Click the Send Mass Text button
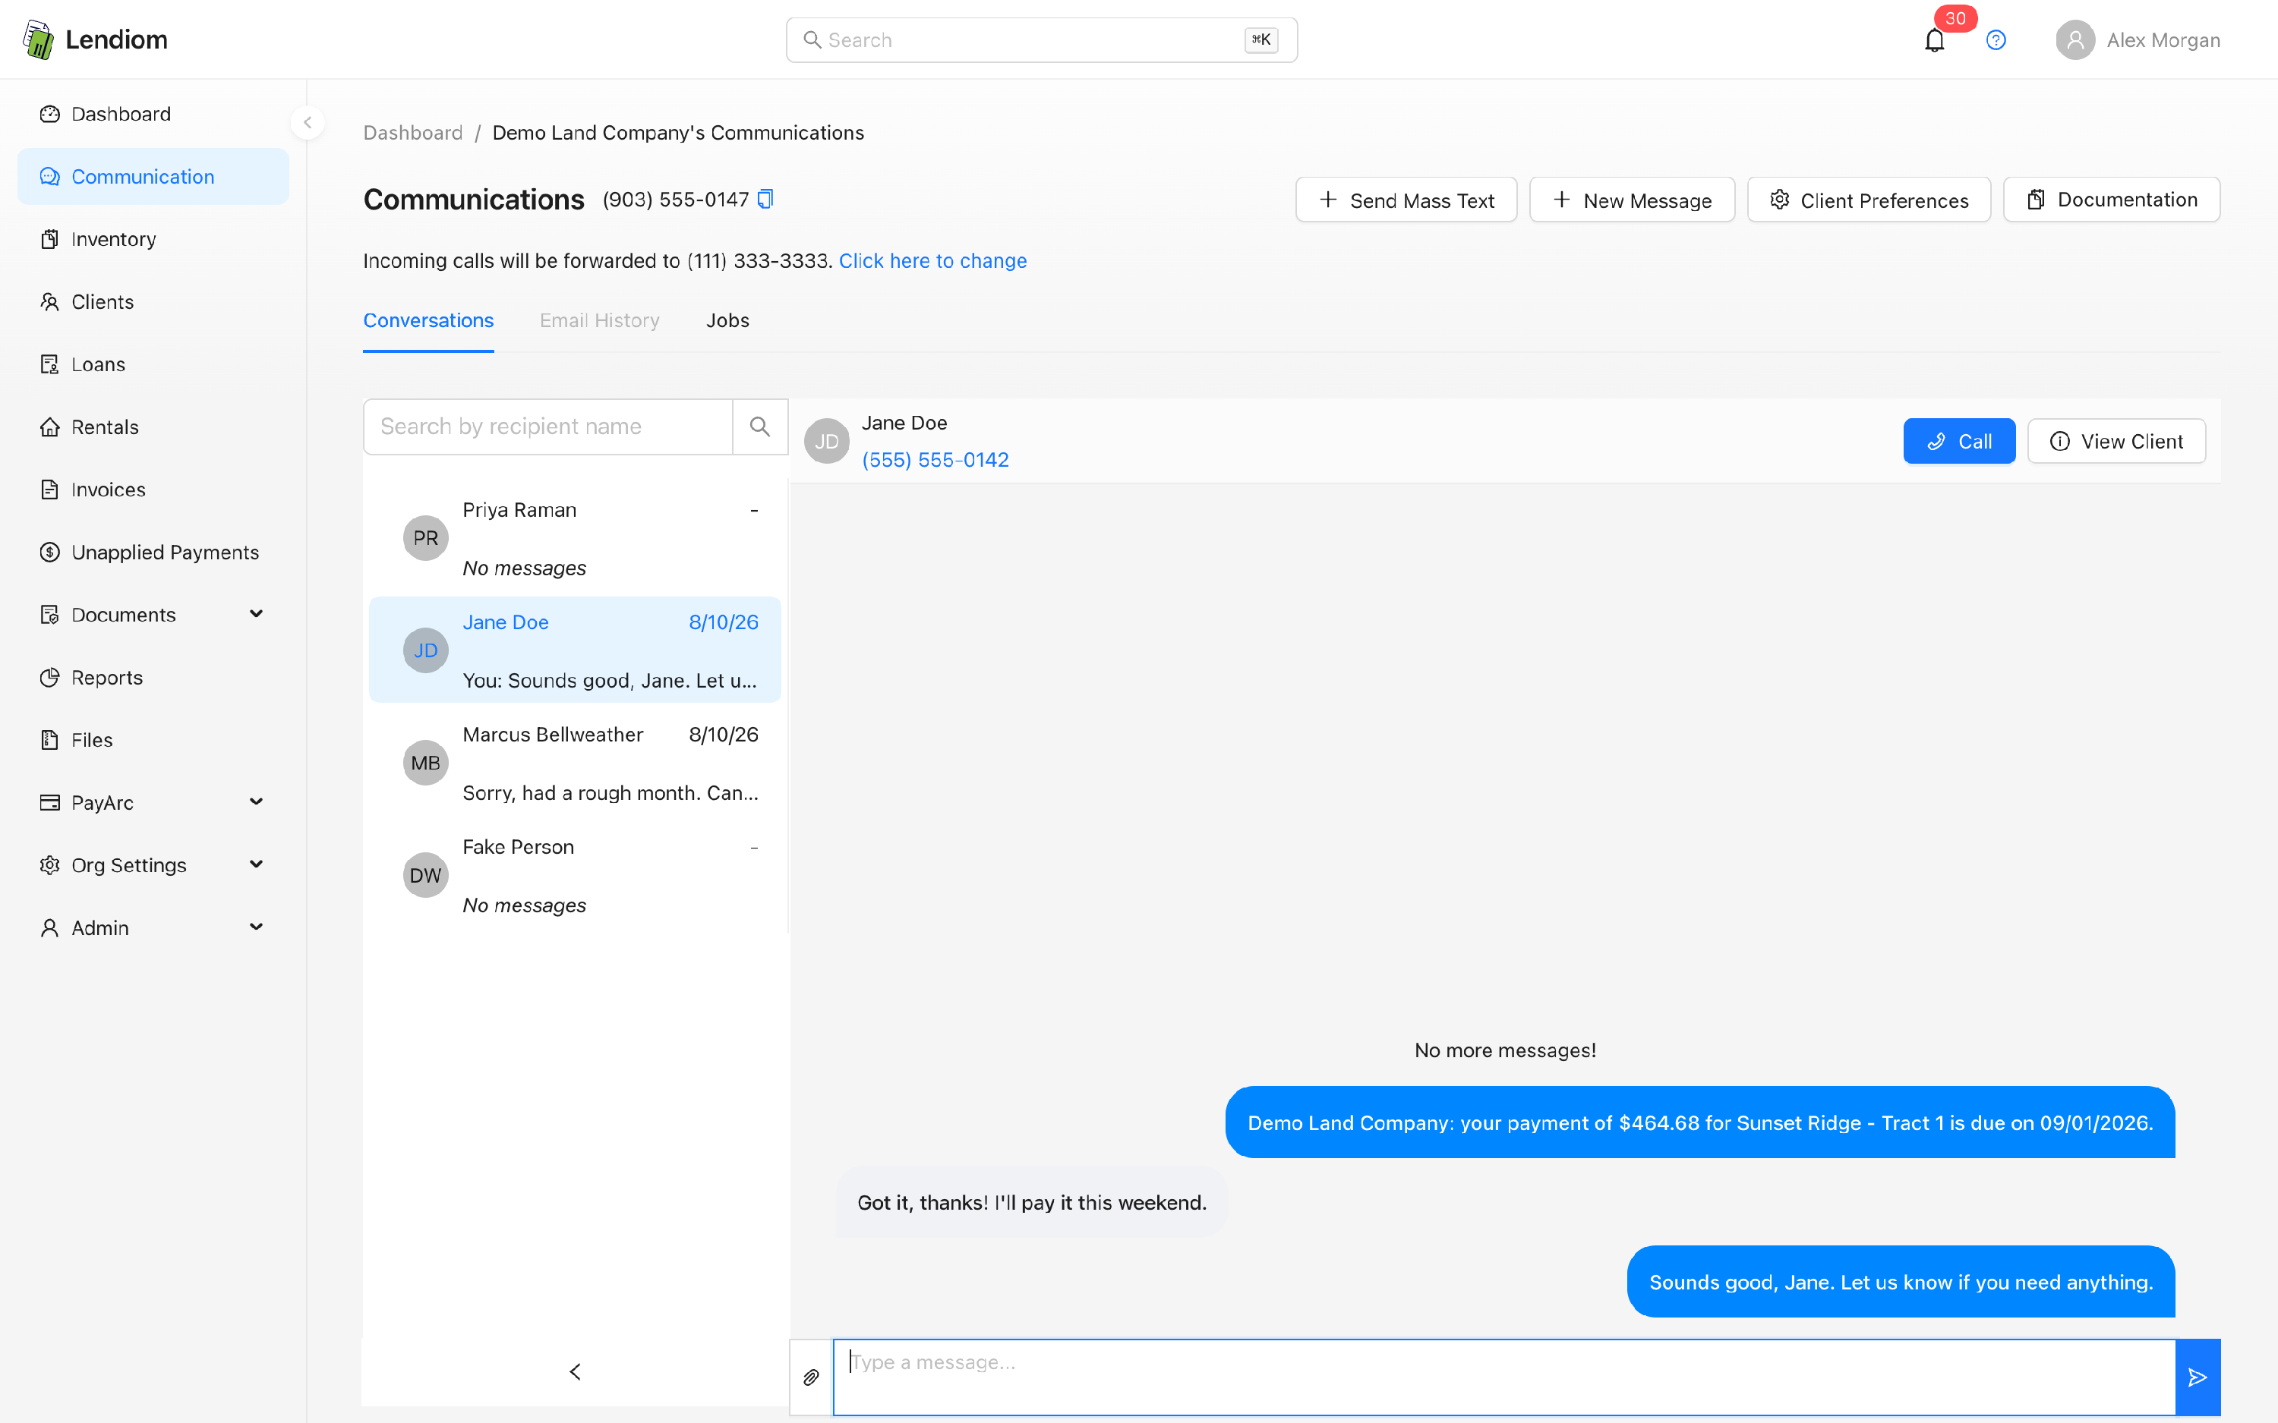The image size is (2278, 1423). pyautogui.click(x=1406, y=200)
